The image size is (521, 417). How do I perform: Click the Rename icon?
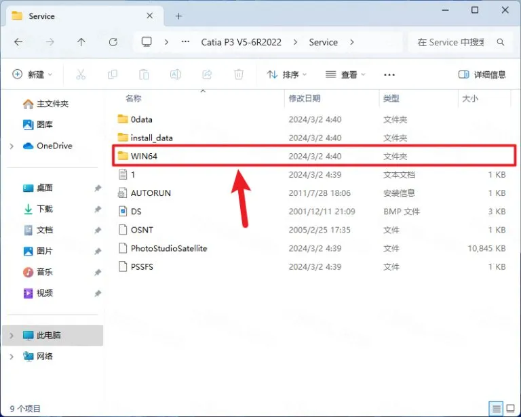tap(176, 75)
